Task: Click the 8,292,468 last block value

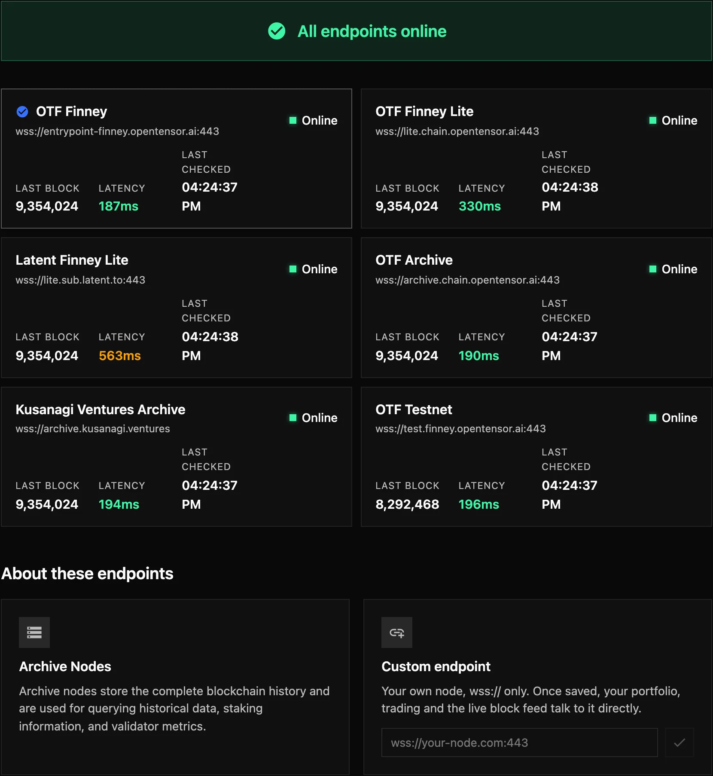Action: click(407, 504)
